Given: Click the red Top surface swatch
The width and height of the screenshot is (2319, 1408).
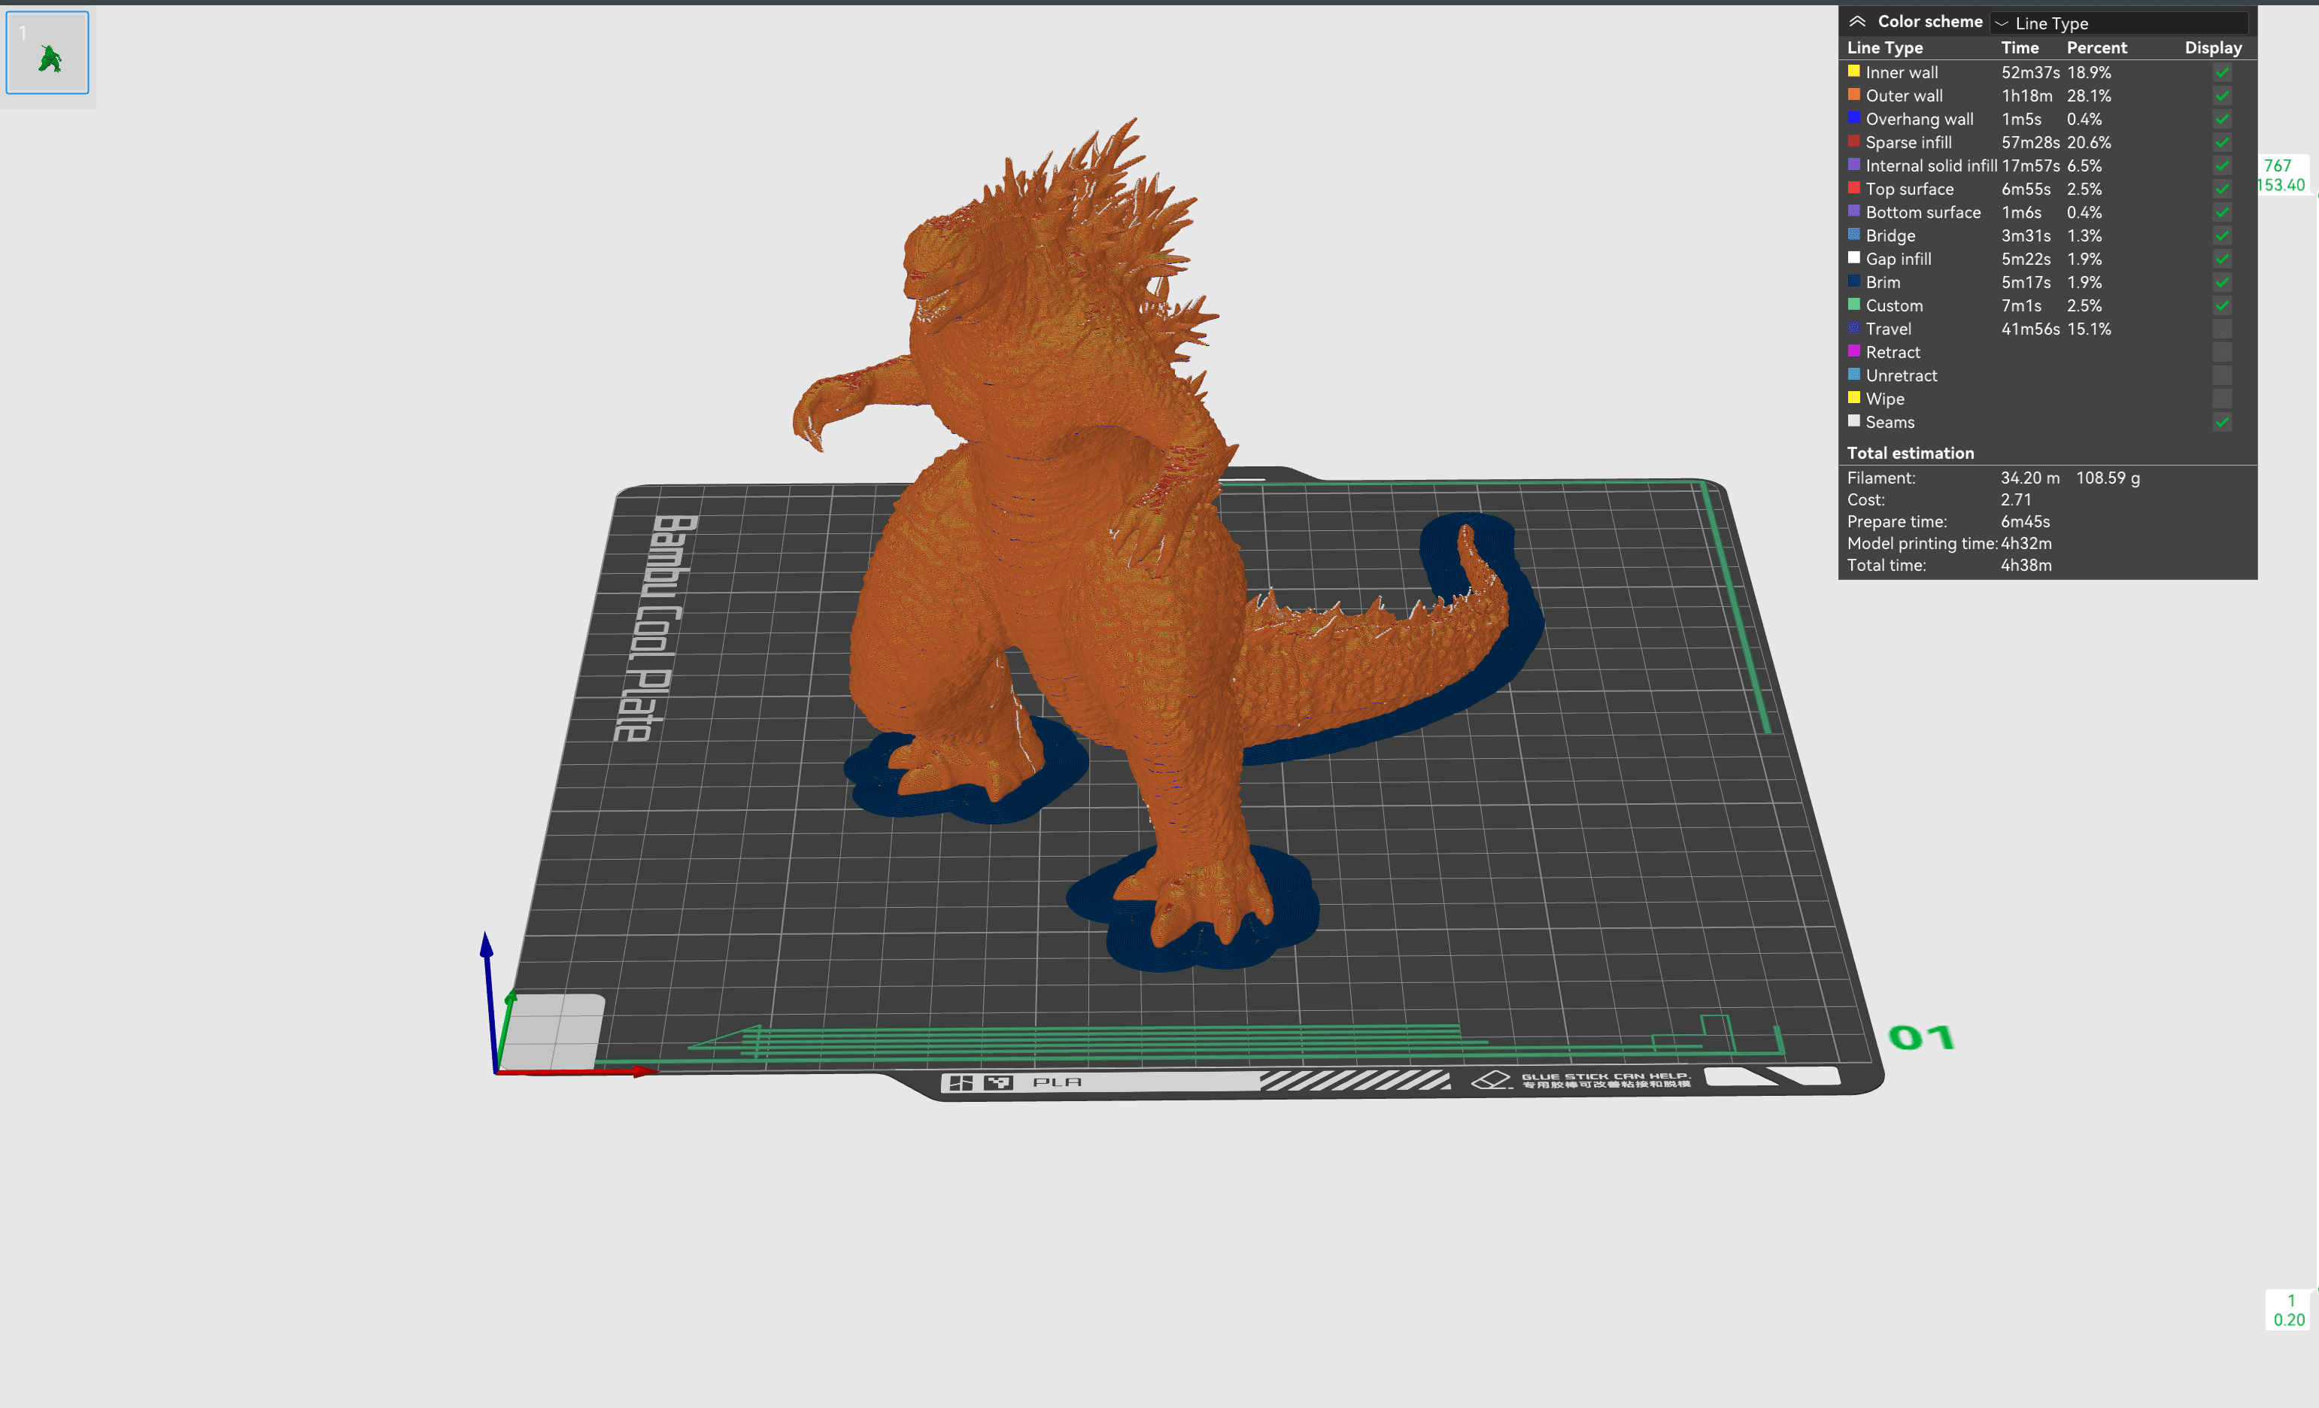Looking at the screenshot, I should click(x=1853, y=187).
